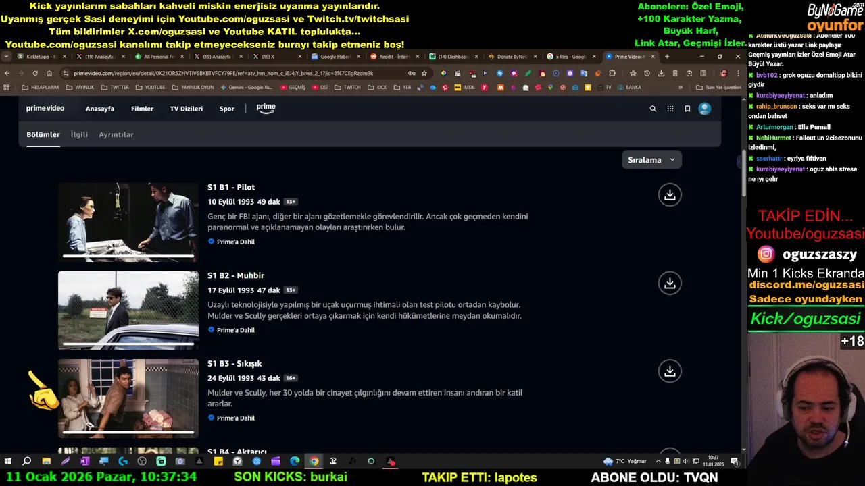Open the watchlist bookmark icon

click(687, 109)
